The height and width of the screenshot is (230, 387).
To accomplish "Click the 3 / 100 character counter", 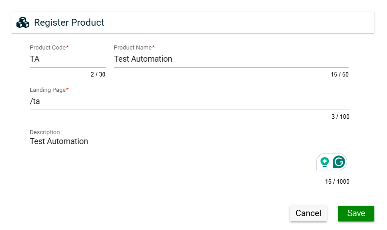I will point(340,117).
